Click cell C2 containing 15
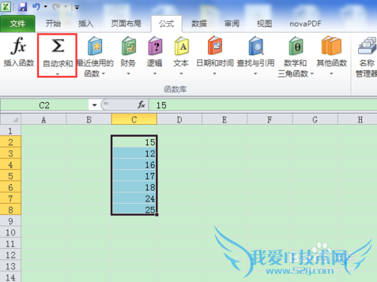The width and height of the screenshot is (377, 282). pos(134,142)
